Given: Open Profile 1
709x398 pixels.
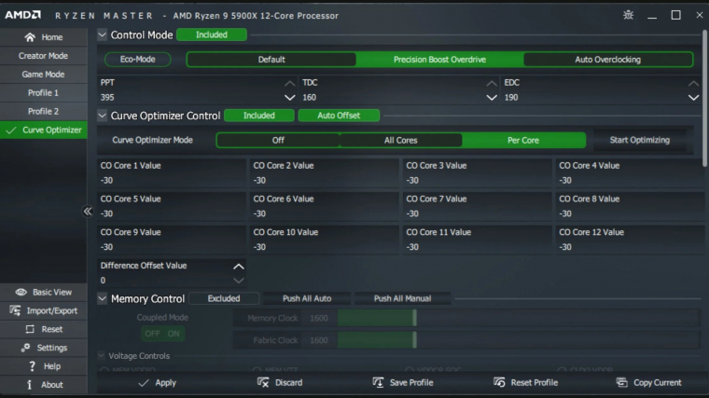Looking at the screenshot, I should point(44,92).
